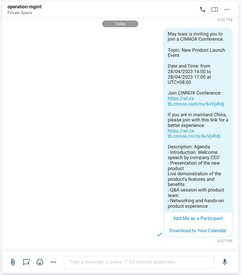Toggle the side panel layout icon

[215, 9]
